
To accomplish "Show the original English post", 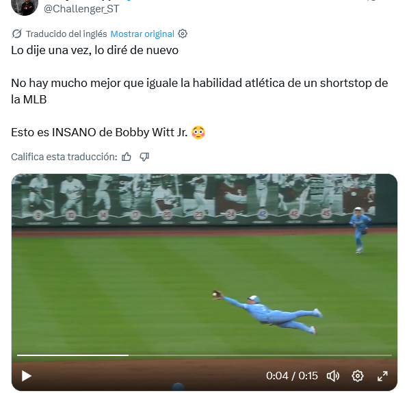I will (142, 34).
